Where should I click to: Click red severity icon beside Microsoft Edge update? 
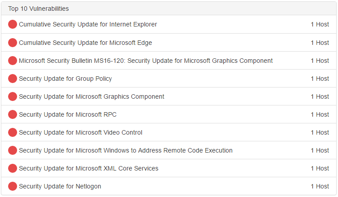coord(13,43)
